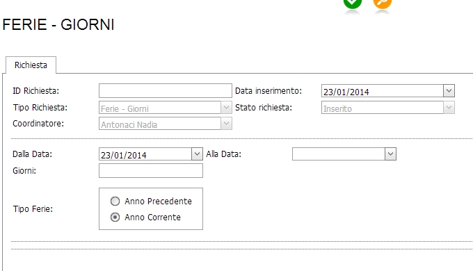Click the FERIE - GIORNI page heading
The image size is (473, 271).
(58, 25)
